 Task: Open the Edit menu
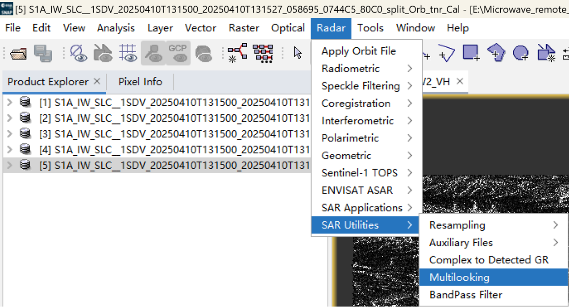click(41, 28)
